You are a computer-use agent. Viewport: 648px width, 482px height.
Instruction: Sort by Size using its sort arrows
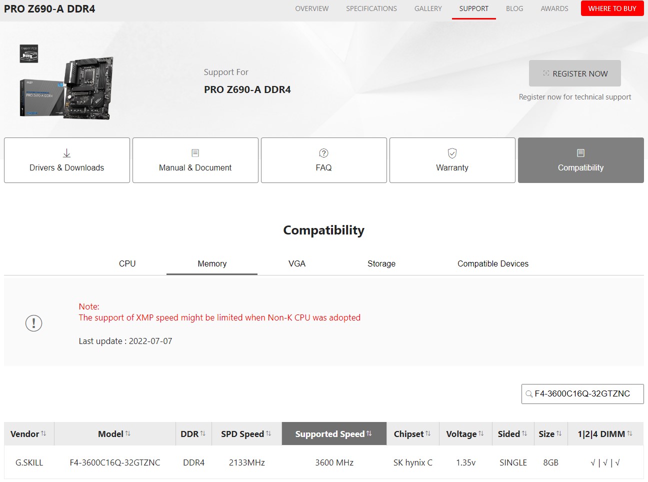point(559,433)
